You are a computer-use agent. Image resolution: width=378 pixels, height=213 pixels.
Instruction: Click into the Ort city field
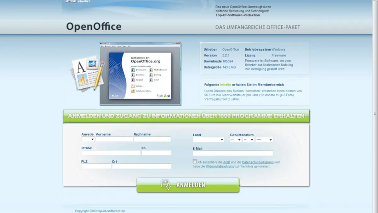pyautogui.click(x=142, y=166)
